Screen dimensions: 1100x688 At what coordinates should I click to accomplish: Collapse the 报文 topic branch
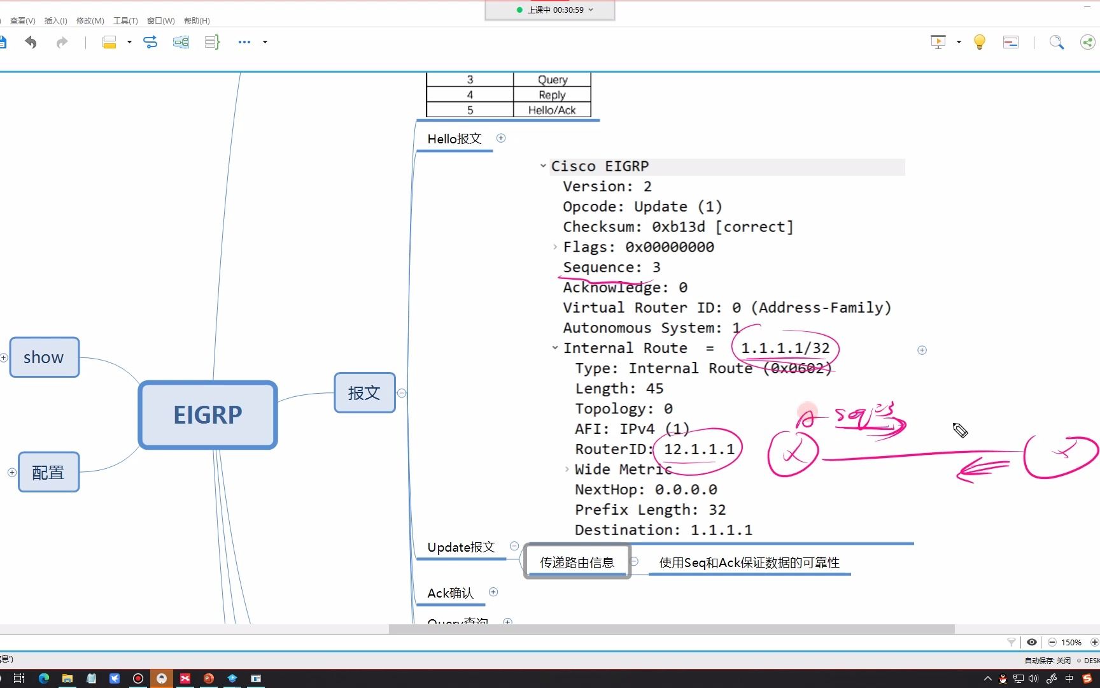coord(402,393)
